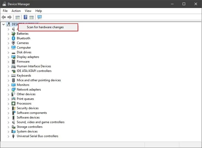Viewport: 202px width, 148px height.
Task: Click the Print queues printer icon
Action: pyautogui.click(x=13, y=99)
